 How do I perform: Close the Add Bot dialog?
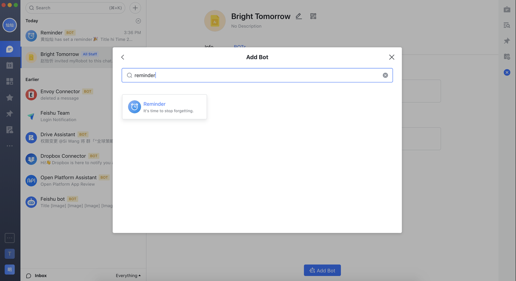pyautogui.click(x=391, y=57)
